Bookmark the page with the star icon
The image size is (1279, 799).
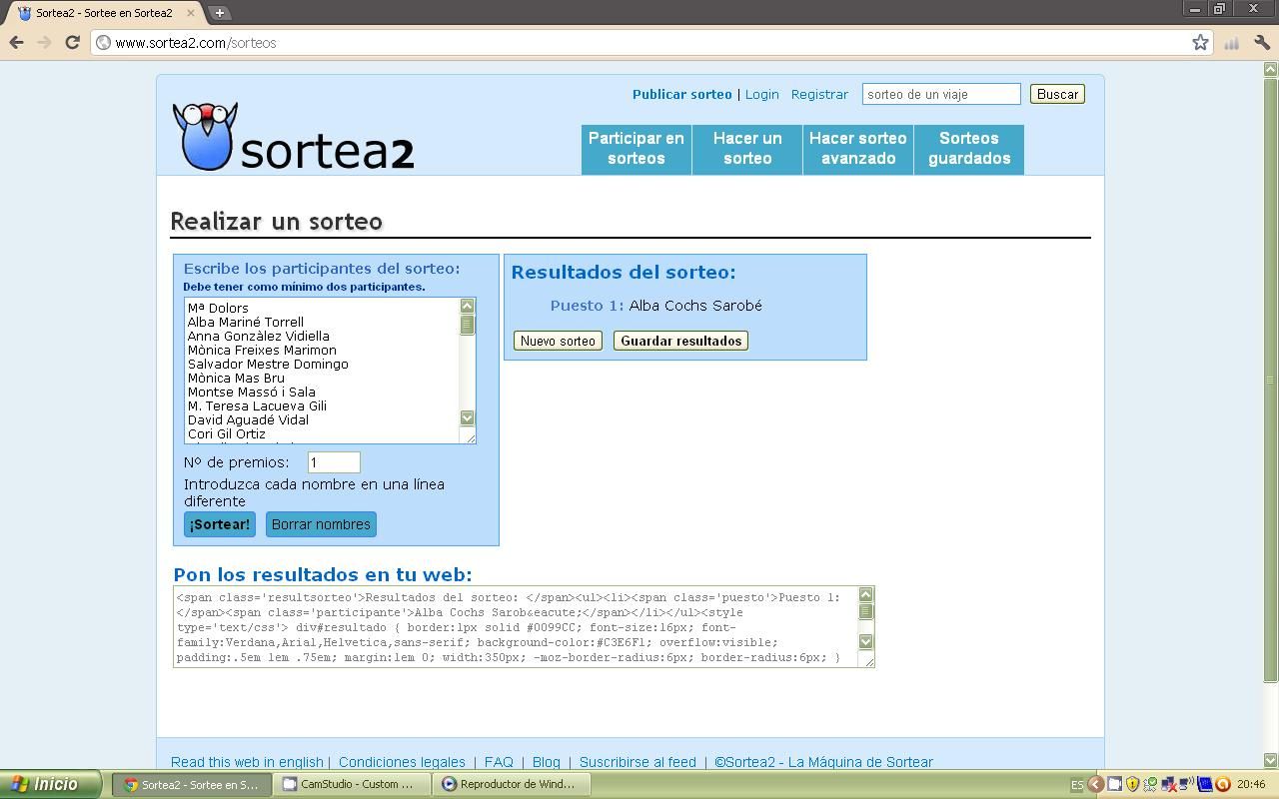(1200, 42)
